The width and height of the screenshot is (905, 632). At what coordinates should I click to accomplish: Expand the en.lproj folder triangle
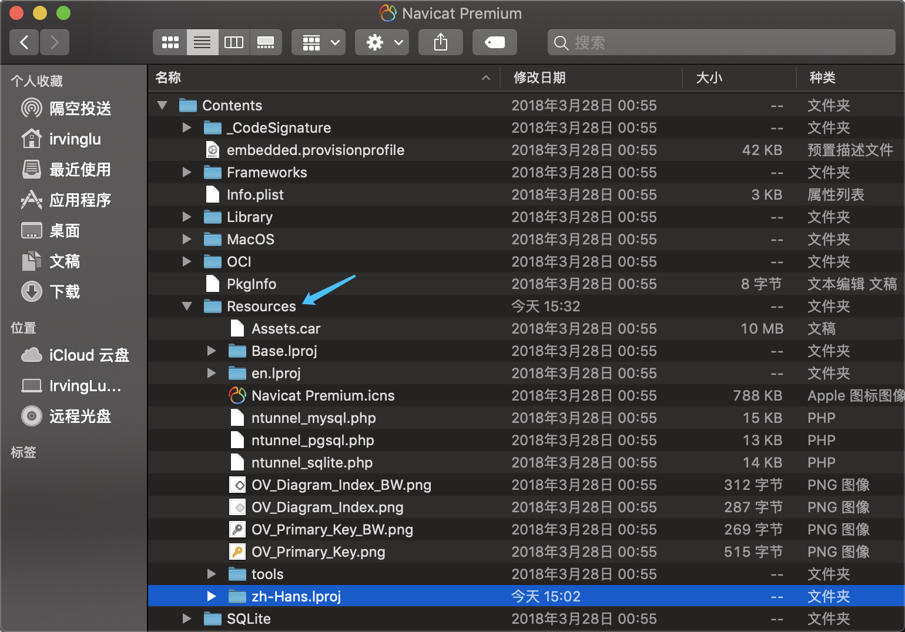tap(212, 374)
